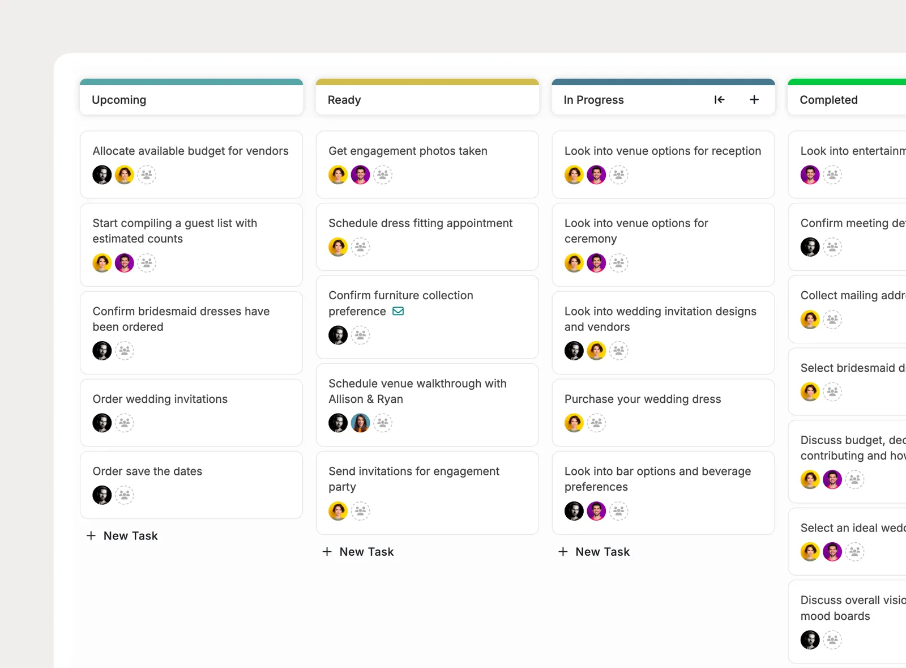
Task: Click the Upcoming column teal color bar
Action: (x=191, y=82)
